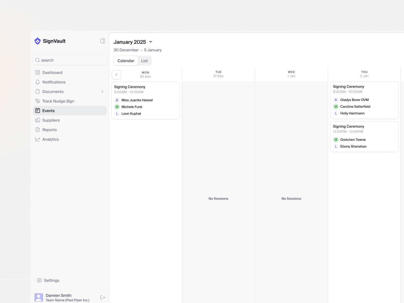The width and height of the screenshot is (404, 303).
Task: Expand the Documents submenu chevron
Action: click(x=102, y=91)
